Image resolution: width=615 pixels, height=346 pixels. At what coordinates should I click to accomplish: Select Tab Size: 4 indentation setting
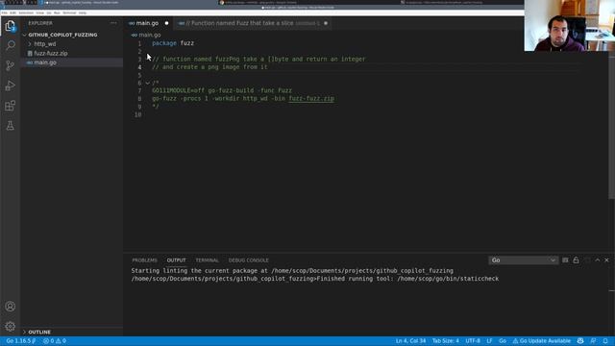[x=446, y=341]
